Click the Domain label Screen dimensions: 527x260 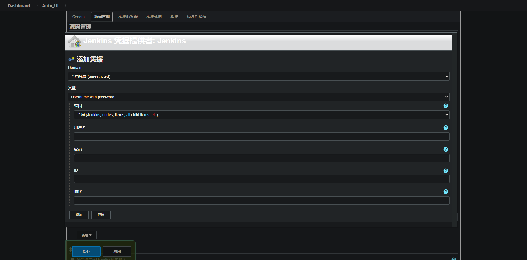click(x=75, y=68)
